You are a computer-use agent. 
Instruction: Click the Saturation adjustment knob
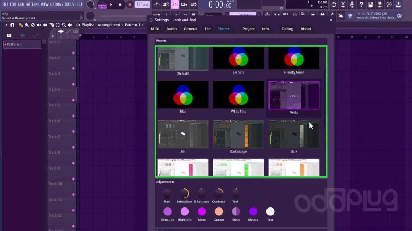tap(184, 193)
